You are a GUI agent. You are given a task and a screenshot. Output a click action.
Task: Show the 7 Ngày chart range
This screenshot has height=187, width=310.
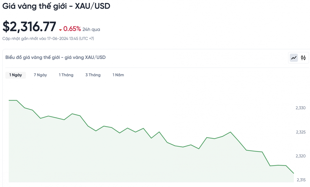click(x=40, y=75)
